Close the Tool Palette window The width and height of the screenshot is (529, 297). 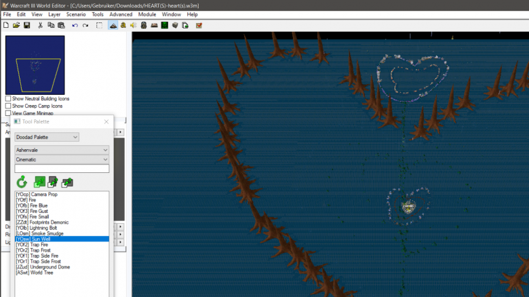106,121
